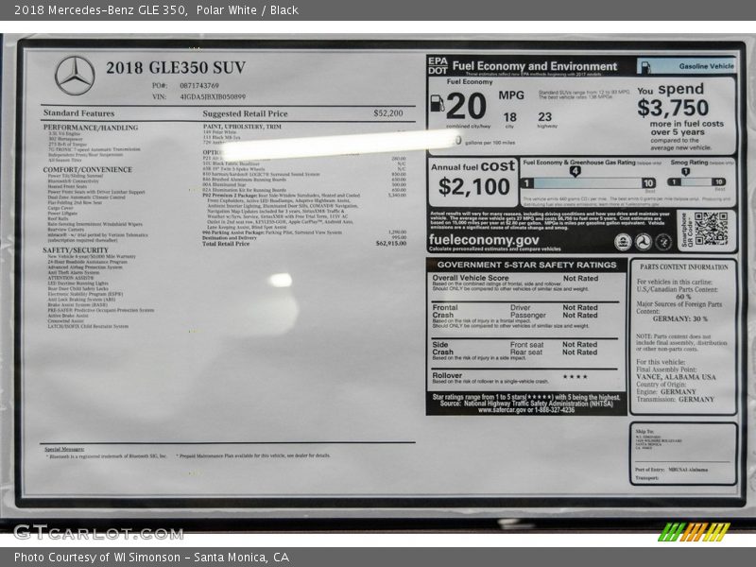Click the VANCE, ALABAMA USA assembly point

tap(676, 377)
